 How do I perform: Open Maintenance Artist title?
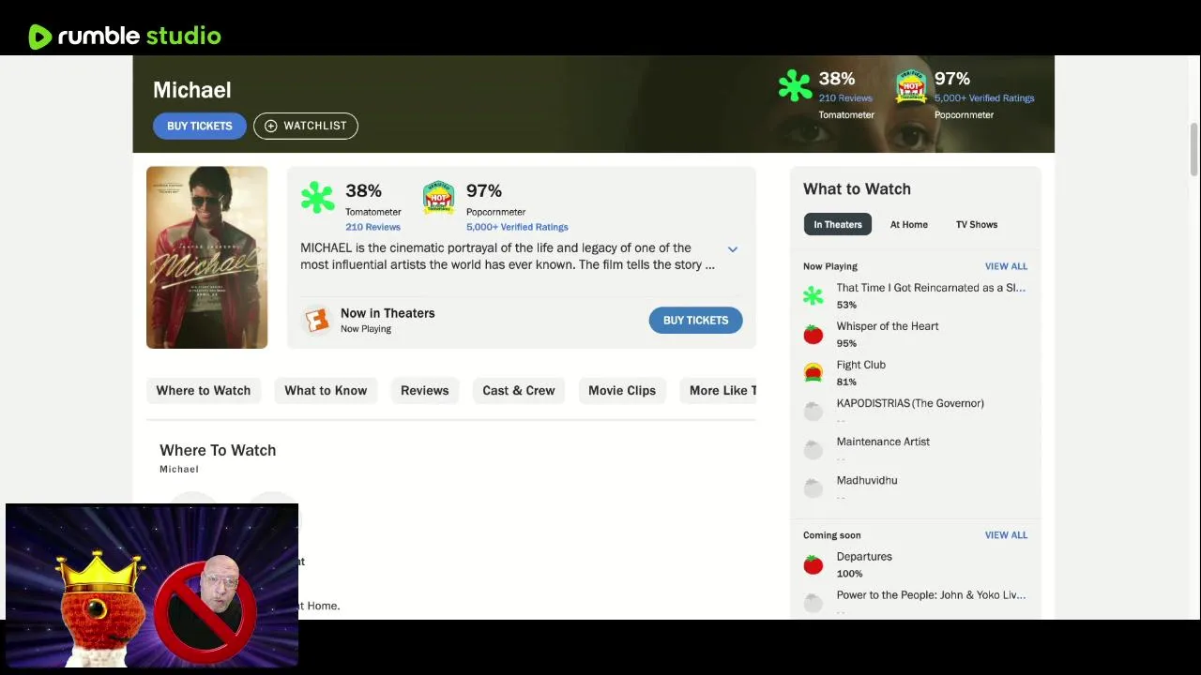883,442
